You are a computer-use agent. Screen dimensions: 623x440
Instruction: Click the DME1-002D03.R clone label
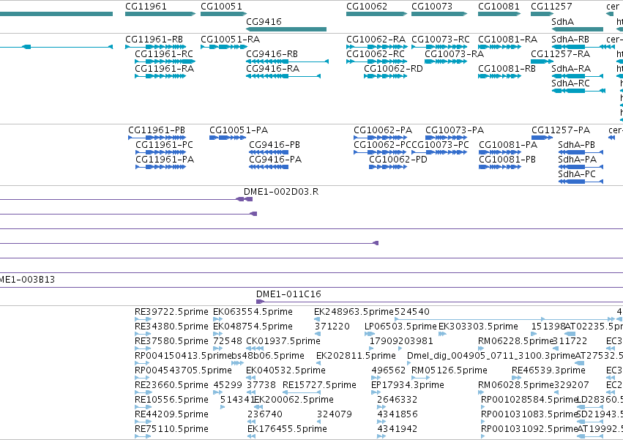[x=281, y=192]
